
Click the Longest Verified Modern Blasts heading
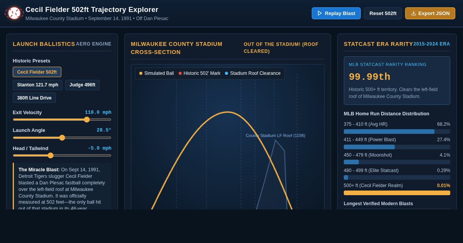click(378, 204)
